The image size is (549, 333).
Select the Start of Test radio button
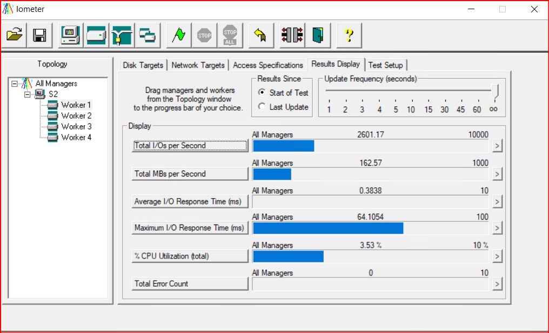tap(262, 93)
